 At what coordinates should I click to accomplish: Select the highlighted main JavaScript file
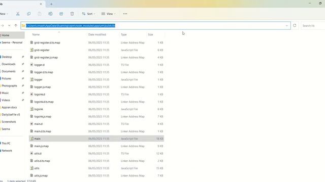(96, 139)
